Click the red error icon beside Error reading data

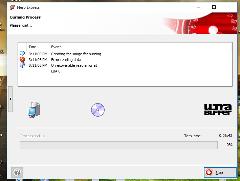[22, 59]
